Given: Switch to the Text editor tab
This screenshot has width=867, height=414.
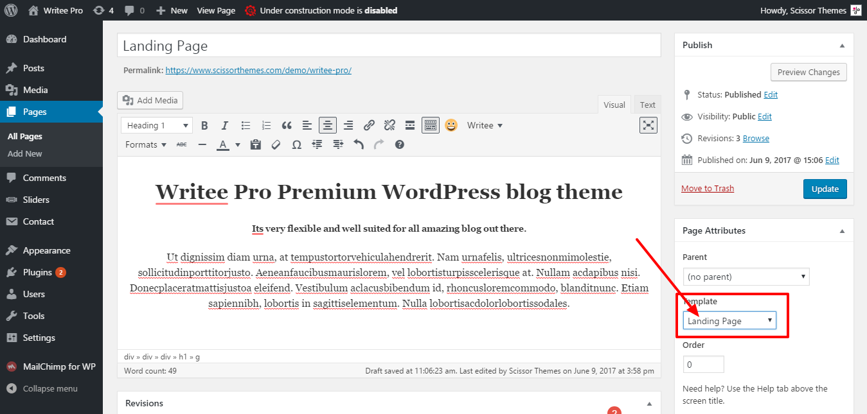Looking at the screenshot, I should [648, 105].
